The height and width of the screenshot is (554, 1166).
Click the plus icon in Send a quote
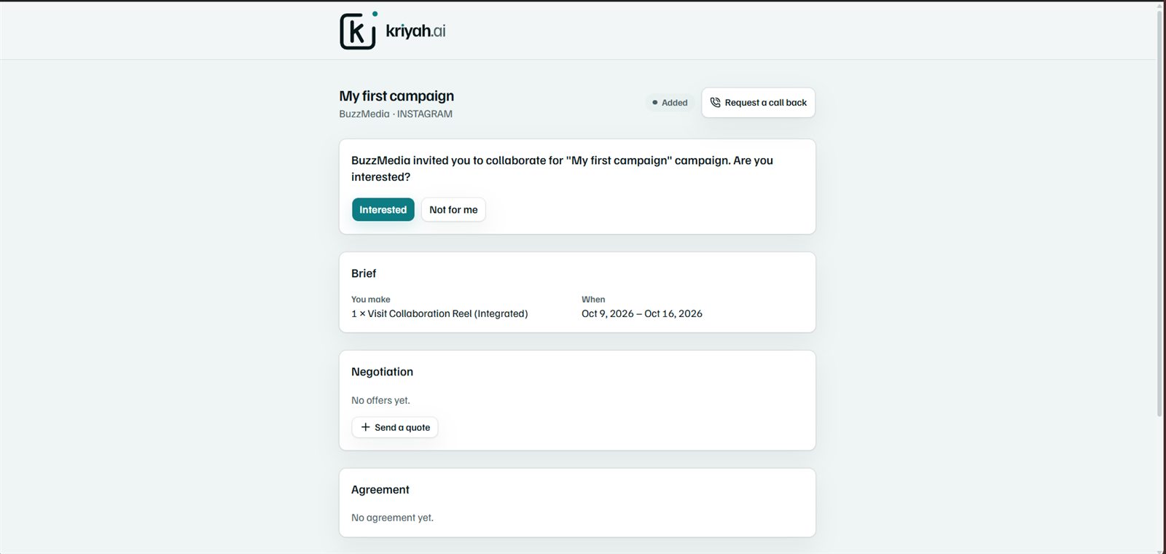click(x=365, y=427)
